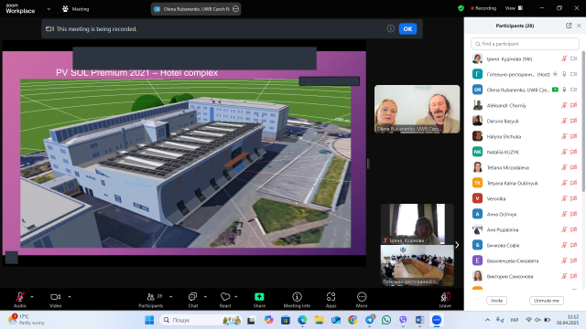Open Meeting info icon
The image size is (586, 329).
pyautogui.click(x=297, y=297)
